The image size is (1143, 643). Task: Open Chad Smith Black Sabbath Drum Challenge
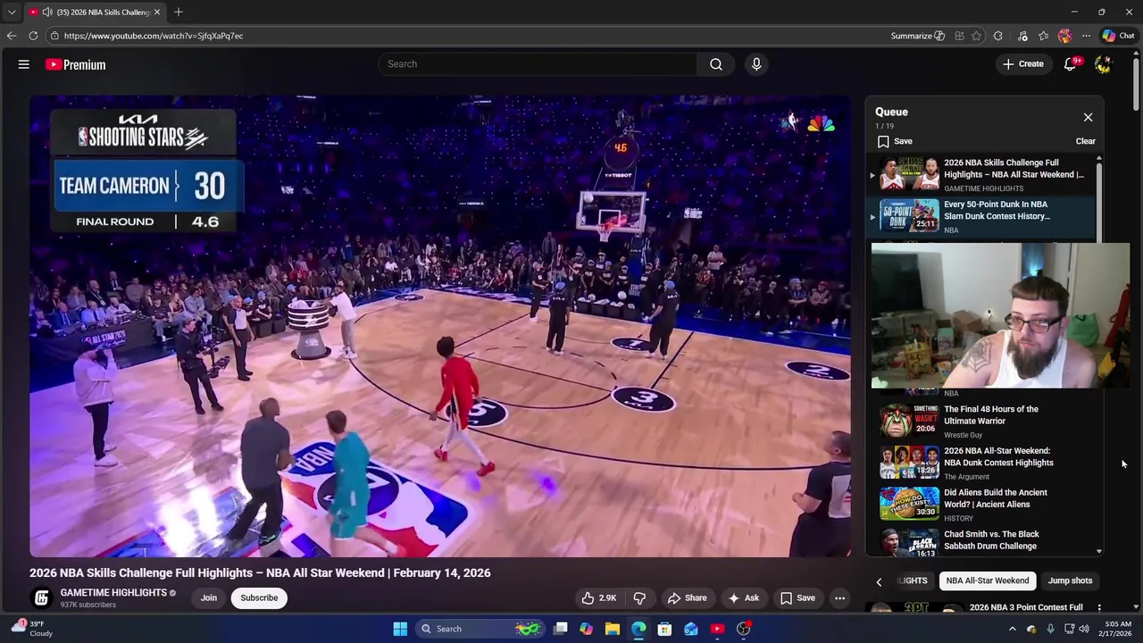982,541
